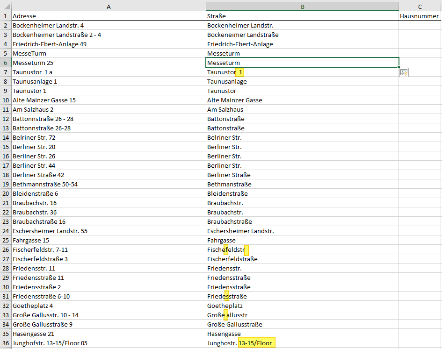Select column A header
Viewport: 442px width, 349px height.
109,7
